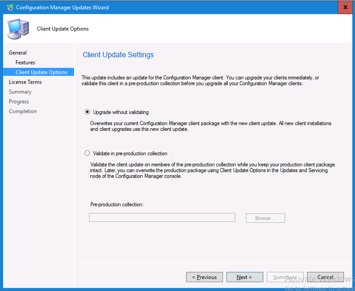
Task: Click the 'Overwrites your current Configuration Manager' description
Action: tap(211, 126)
